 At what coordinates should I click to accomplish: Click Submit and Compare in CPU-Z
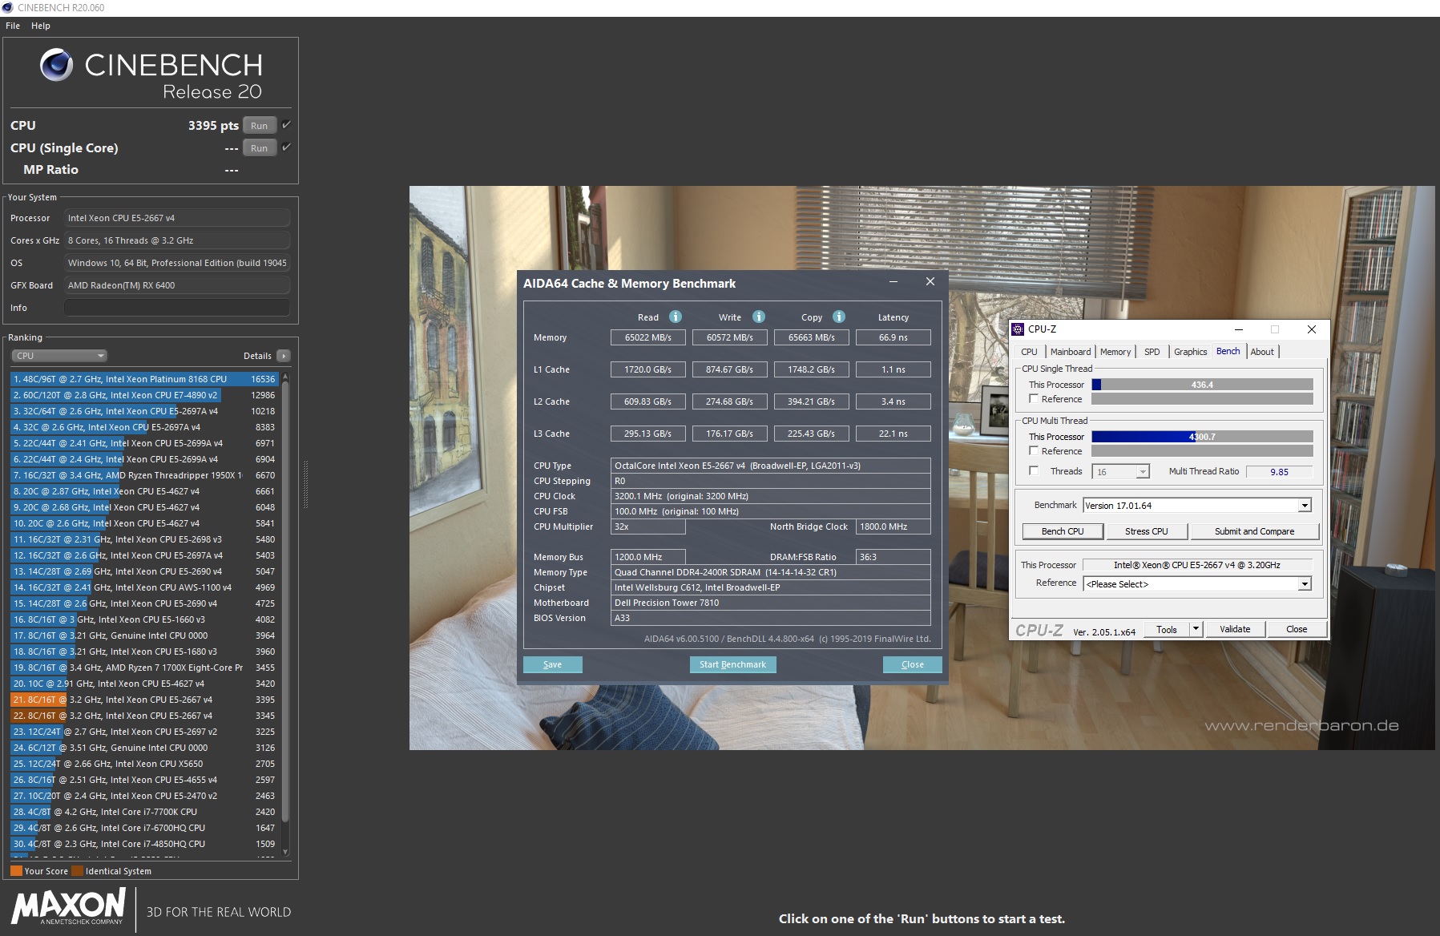pyautogui.click(x=1254, y=531)
